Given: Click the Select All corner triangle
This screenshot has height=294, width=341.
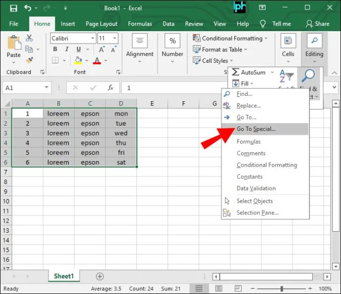Looking at the screenshot, I should point(6,103).
